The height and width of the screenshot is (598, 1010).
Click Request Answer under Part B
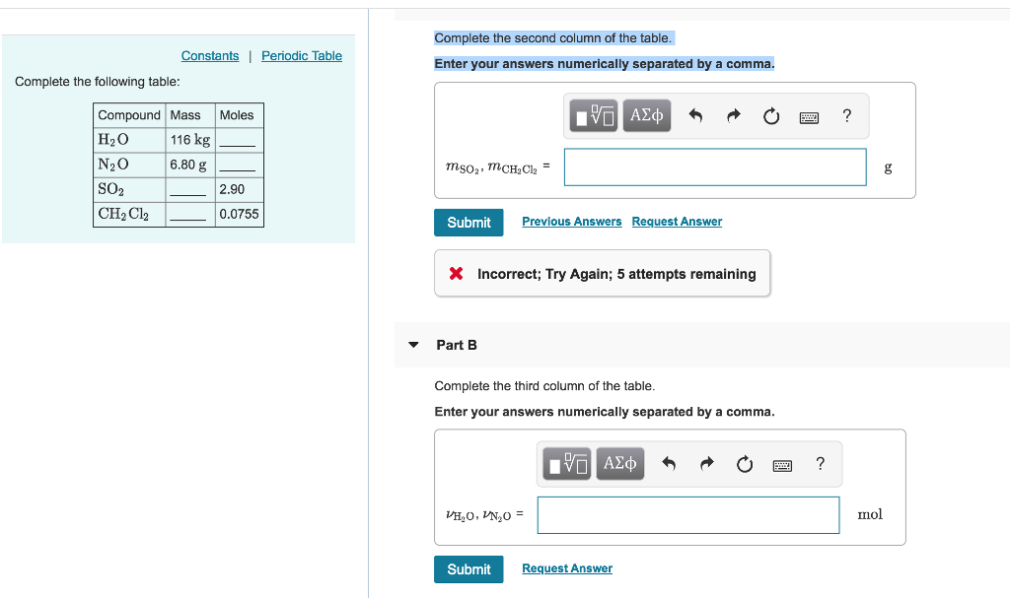[x=567, y=567]
